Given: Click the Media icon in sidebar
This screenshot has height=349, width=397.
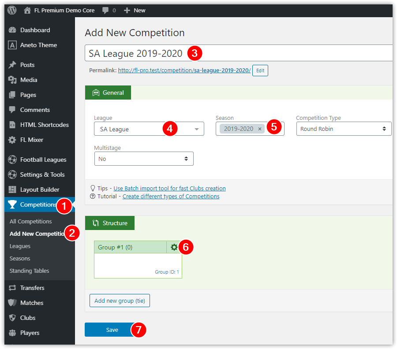Looking at the screenshot, I should 12,80.
